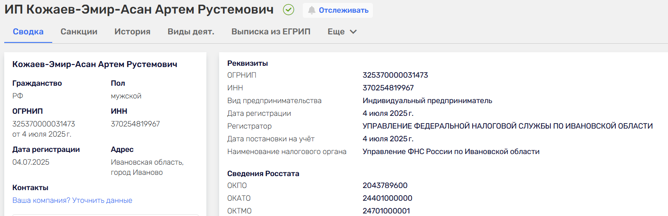Open the Сводка tab
This screenshot has width=668, height=216.
(x=28, y=32)
